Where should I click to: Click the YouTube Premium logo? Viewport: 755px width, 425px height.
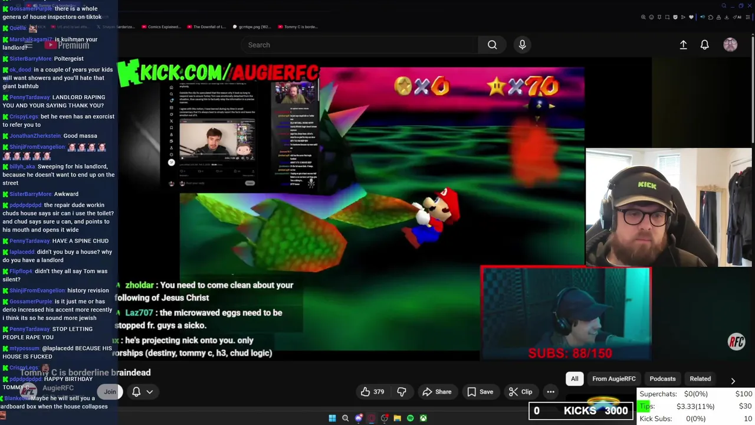pos(67,45)
